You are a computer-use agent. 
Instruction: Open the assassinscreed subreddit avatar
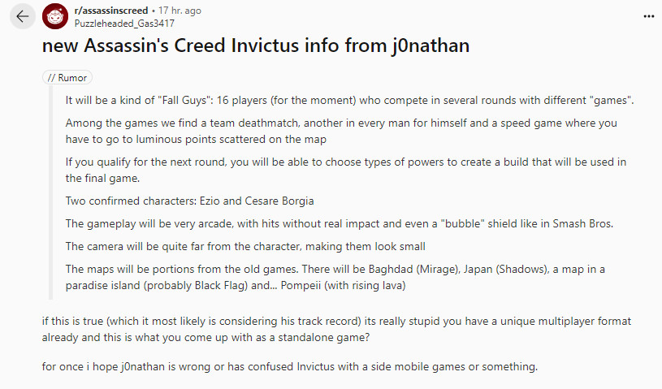[55, 16]
